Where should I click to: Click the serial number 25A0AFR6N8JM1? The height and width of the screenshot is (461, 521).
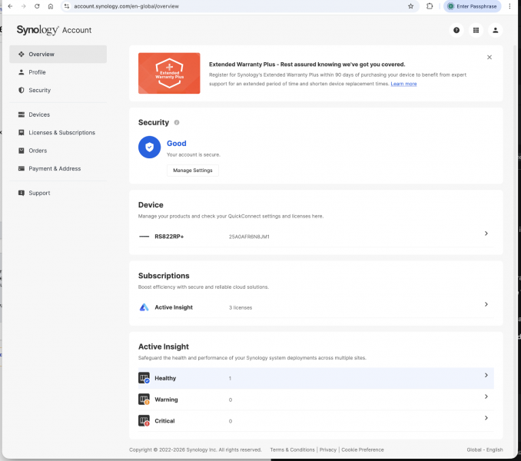point(249,237)
